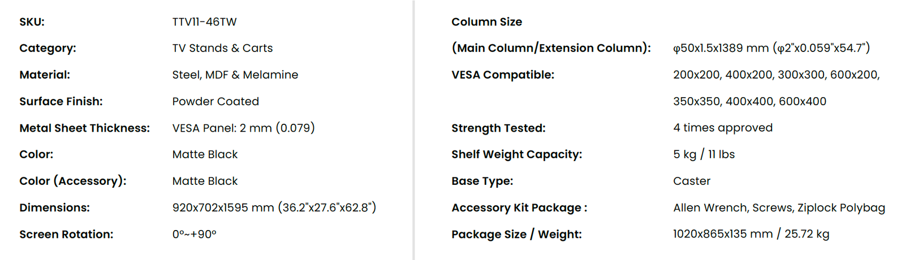Click the VESA line starting with 200x200
Viewport: 905px width, 260px height.
coord(776,75)
